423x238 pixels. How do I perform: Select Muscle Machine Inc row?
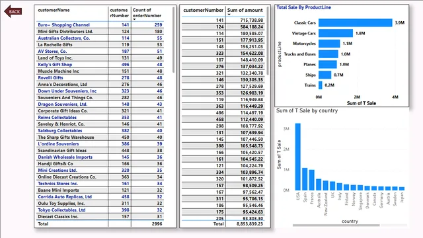[100, 71]
